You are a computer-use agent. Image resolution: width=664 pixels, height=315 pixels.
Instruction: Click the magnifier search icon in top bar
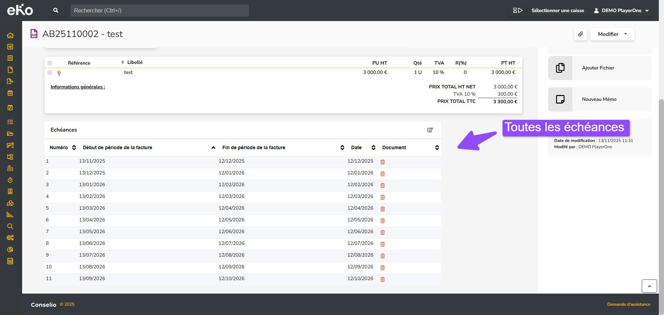point(56,10)
